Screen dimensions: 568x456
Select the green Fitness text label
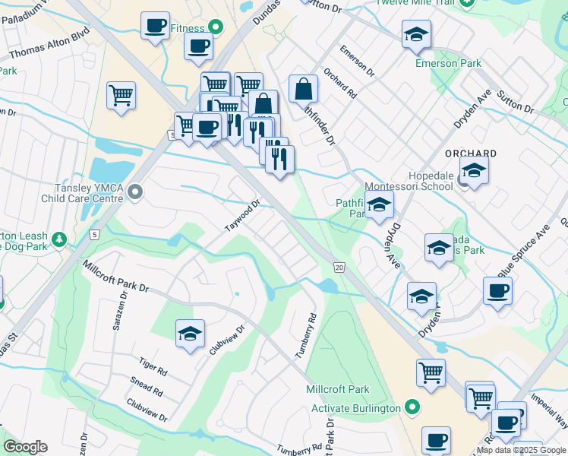(x=188, y=28)
